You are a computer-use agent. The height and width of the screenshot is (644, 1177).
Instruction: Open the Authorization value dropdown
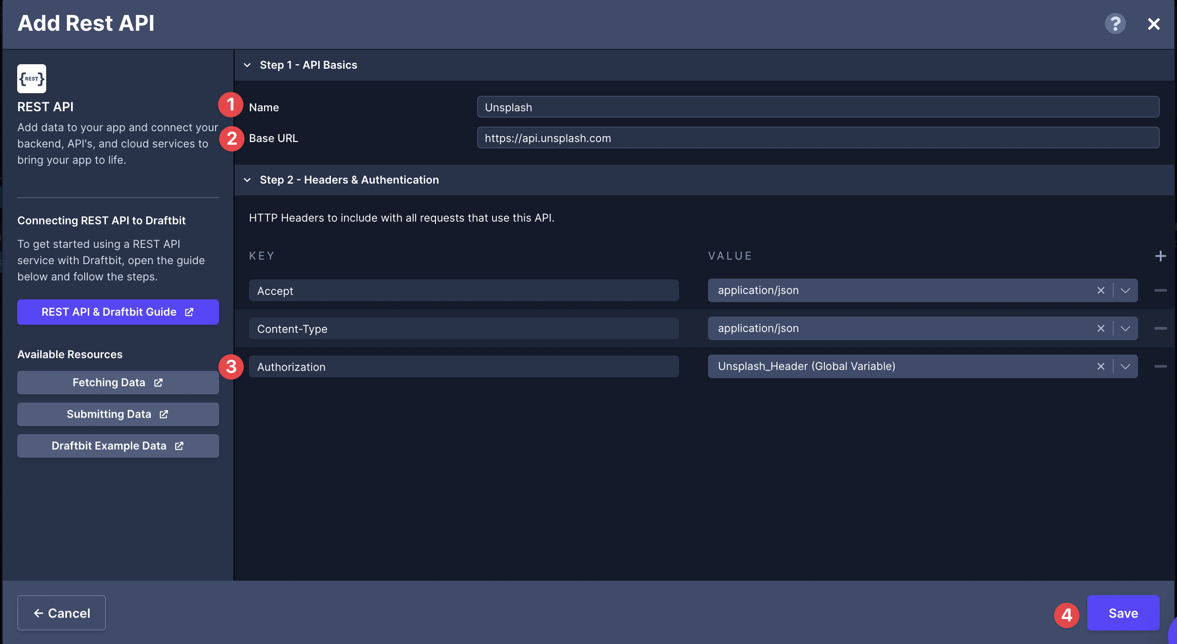coord(1125,366)
